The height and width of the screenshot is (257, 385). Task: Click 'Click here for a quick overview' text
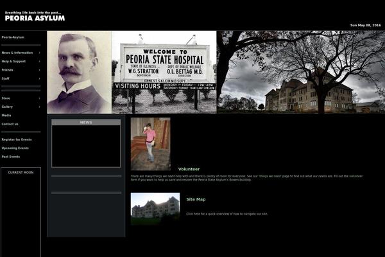227,214
